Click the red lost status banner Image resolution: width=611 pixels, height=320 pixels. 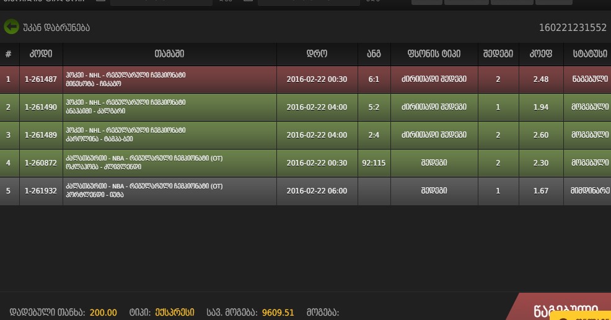(x=559, y=306)
